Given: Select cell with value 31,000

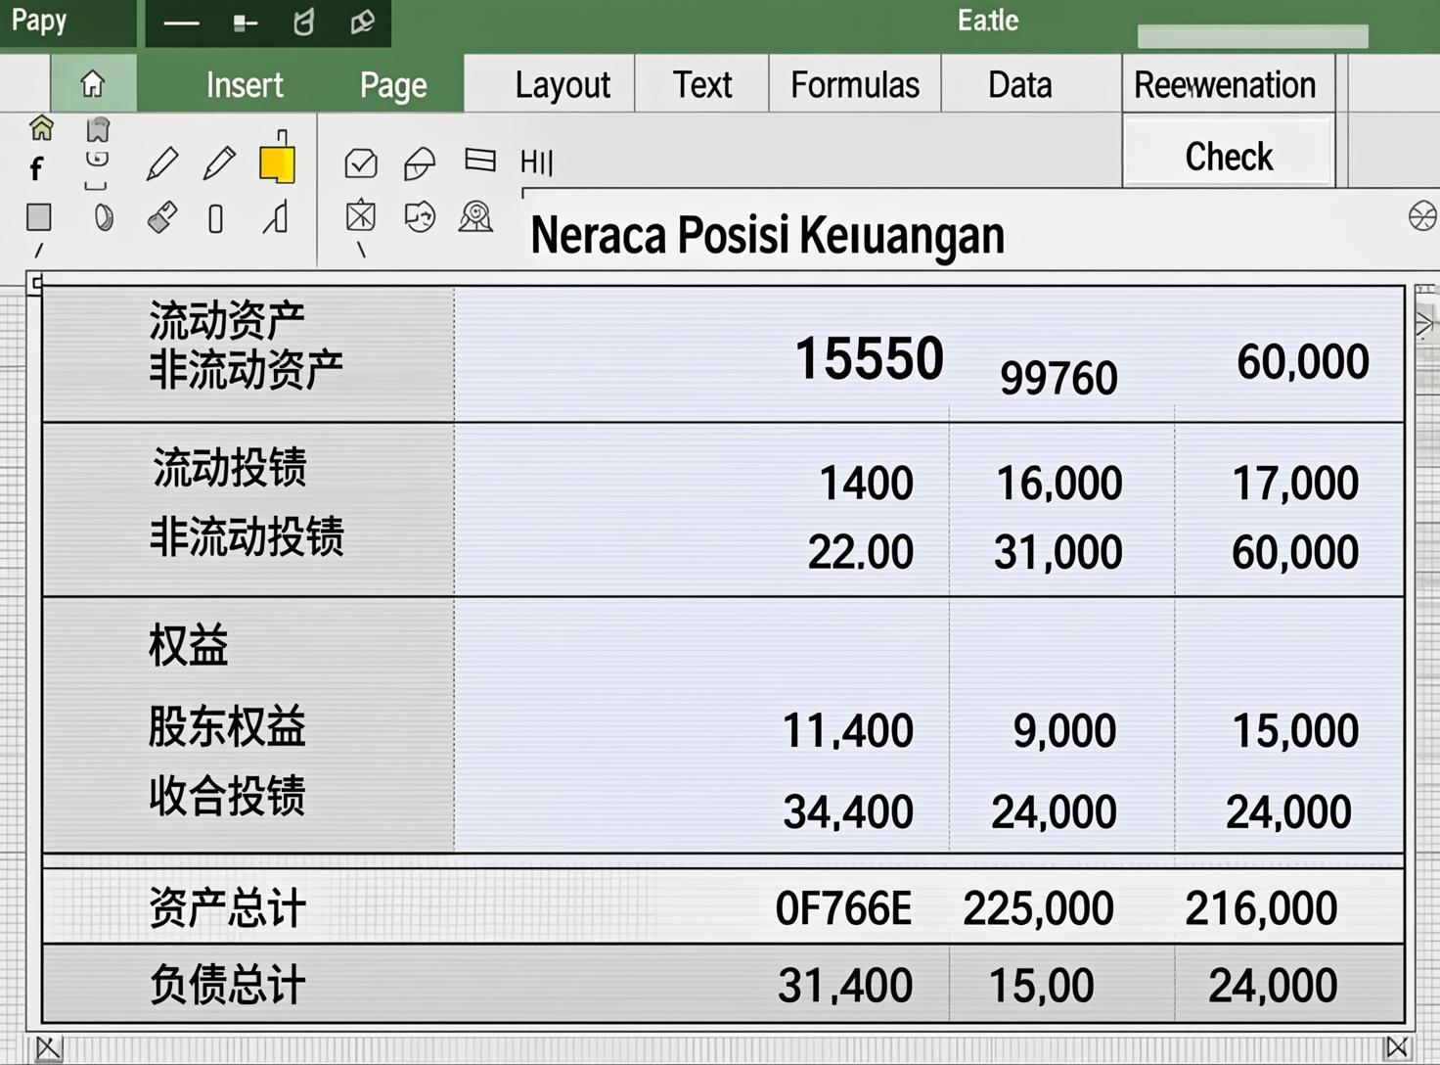Looking at the screenshot, I should (1058, 553).
